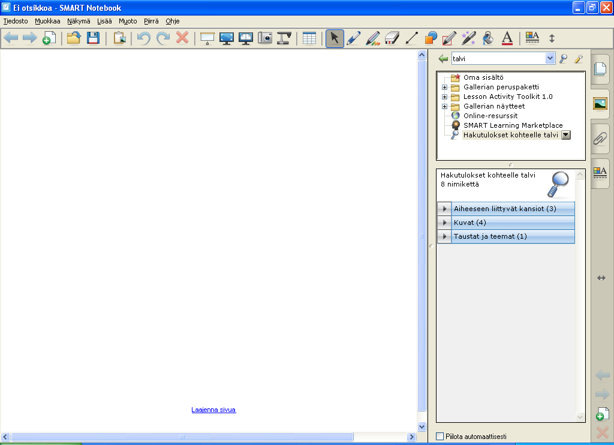Go to previous page with toolbar back arrow
614x445 pixels.
point(11,38)
